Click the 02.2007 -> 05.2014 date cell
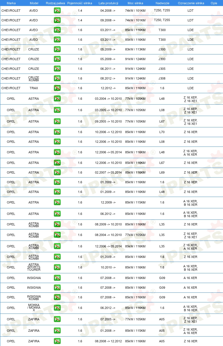Screen dimensions: 223x346 coord(108,172)
